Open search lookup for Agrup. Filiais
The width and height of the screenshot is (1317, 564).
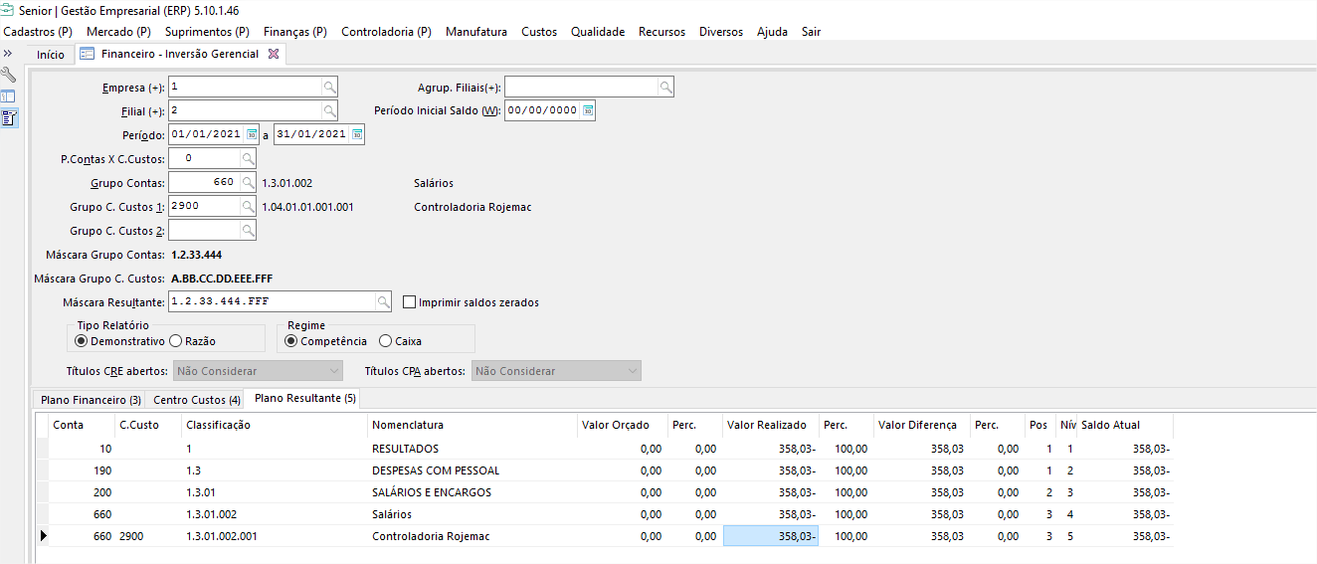click(665, 87)
